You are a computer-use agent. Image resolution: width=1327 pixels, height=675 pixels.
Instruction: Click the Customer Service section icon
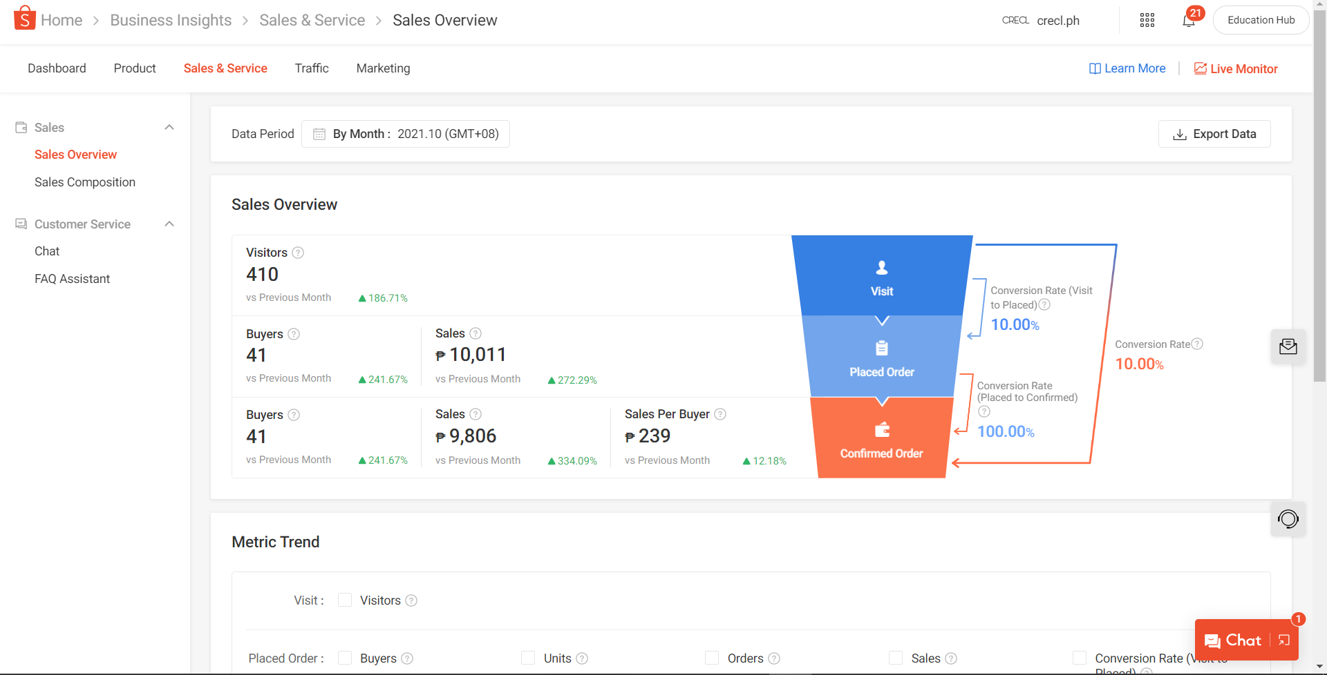[x=21, y=224]
